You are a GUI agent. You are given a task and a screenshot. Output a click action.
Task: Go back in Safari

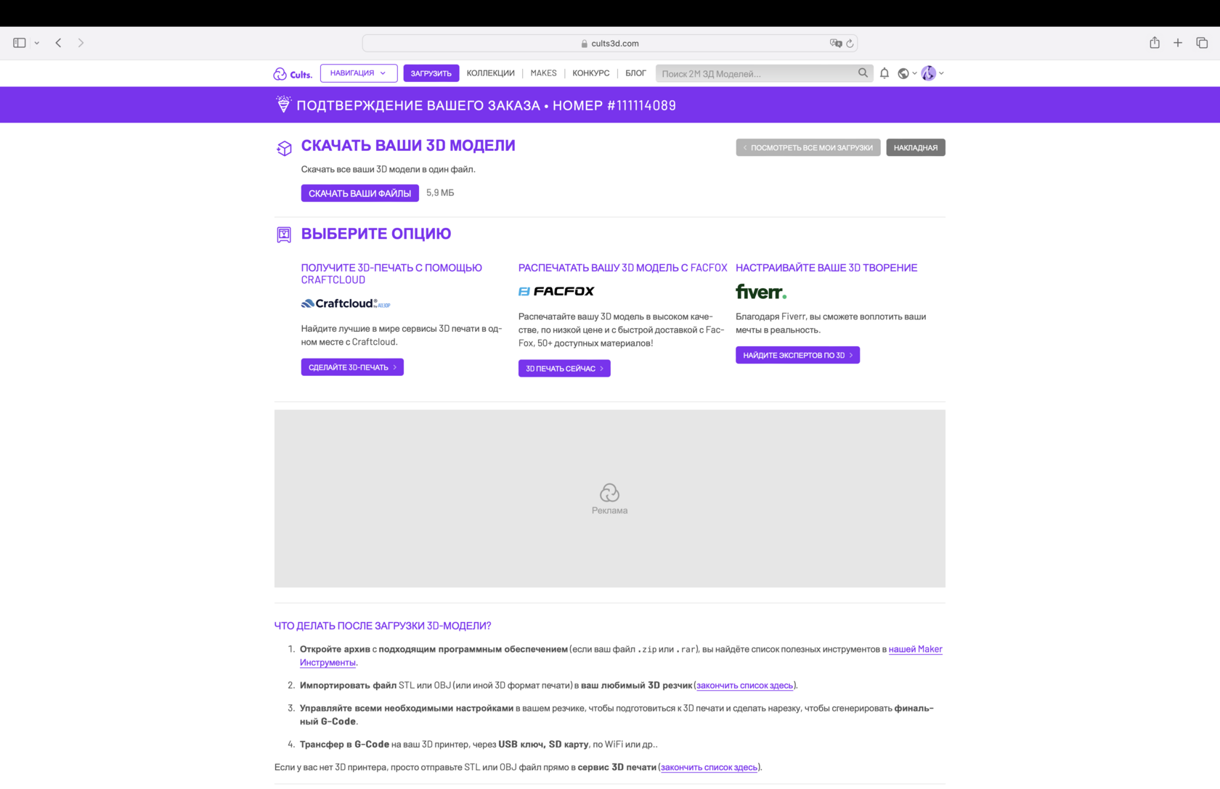59,43
